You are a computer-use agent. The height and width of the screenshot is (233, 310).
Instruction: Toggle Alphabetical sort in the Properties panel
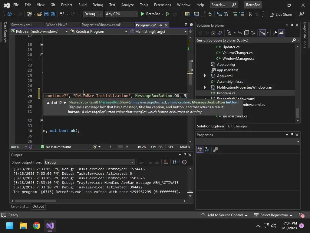tap(207, 149)
